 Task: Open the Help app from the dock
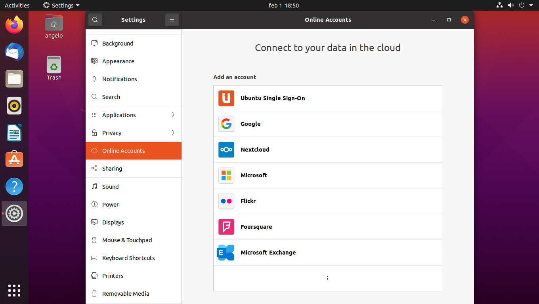(14, 186)
